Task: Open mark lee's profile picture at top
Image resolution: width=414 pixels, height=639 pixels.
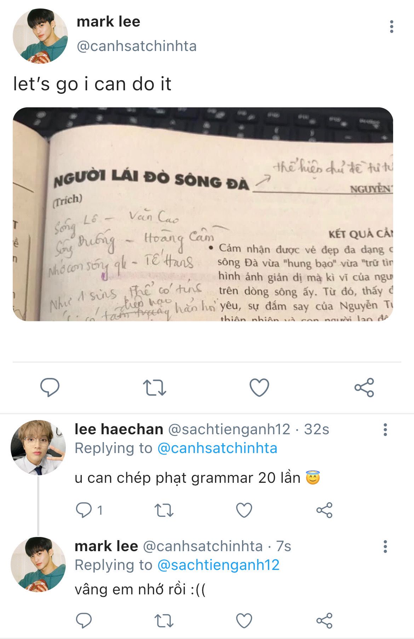Action: (40, 36)
